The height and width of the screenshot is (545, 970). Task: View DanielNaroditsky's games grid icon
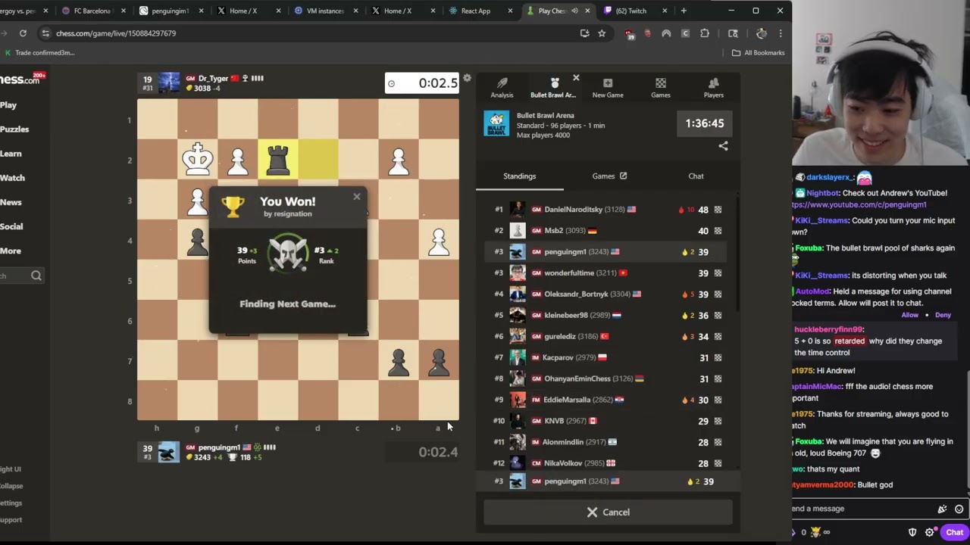click(x=718, y=210)
